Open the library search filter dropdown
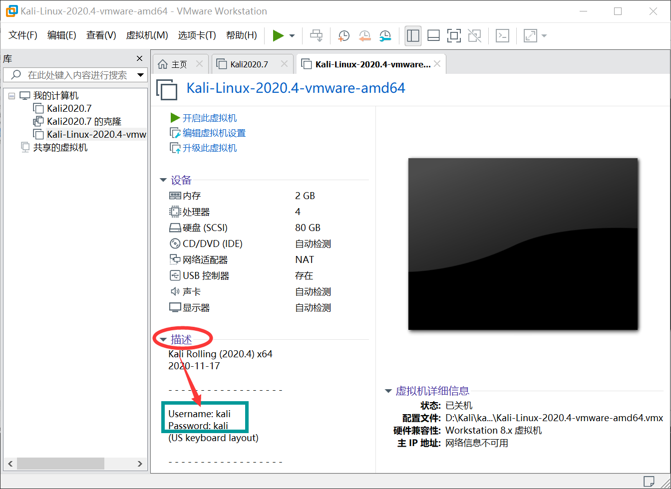Screen dimensions: 671x489 [x=141, y=75]
